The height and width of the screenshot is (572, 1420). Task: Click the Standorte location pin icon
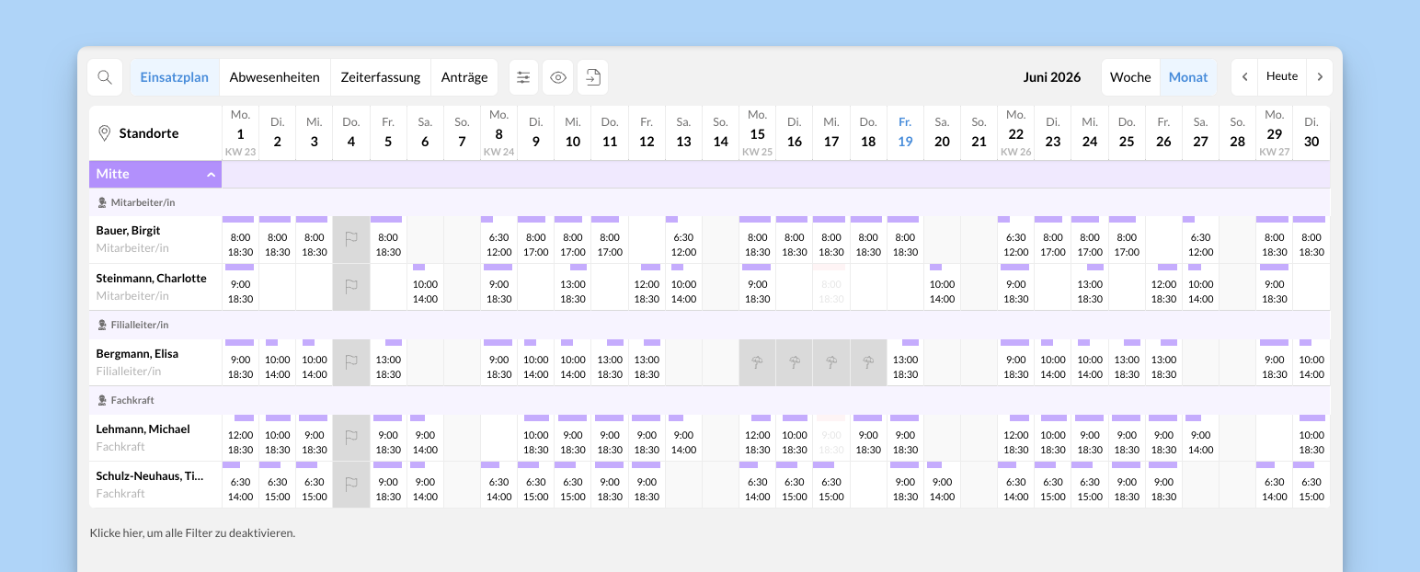point(105,133)
